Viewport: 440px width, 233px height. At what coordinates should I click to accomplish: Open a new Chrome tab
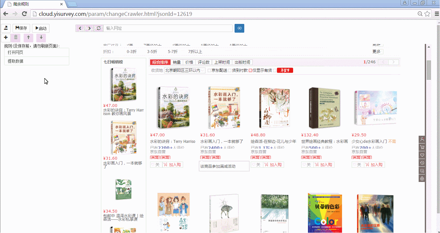click(x=72, y=4)
